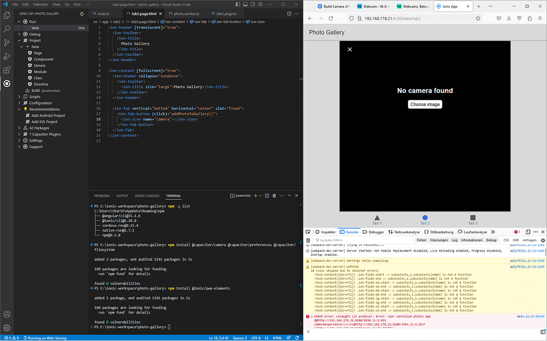Open the Run and Debug view
The width and height of the screenshot is (547, 341).
click(x=6, y=56)
